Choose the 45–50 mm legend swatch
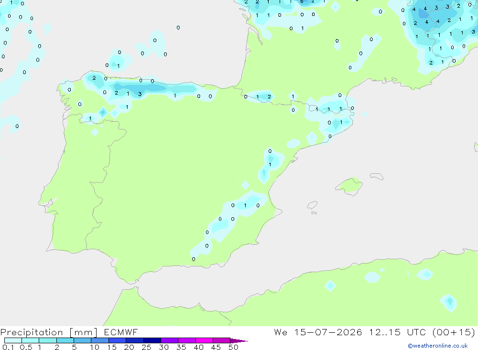478x350 pixels. click(x=222, y=340)
